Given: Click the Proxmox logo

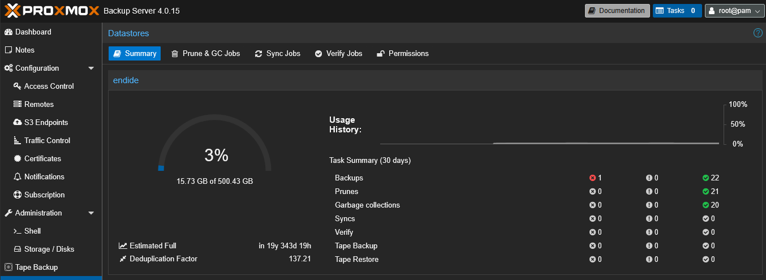Looking at the screenshot, I should point(51,11).
